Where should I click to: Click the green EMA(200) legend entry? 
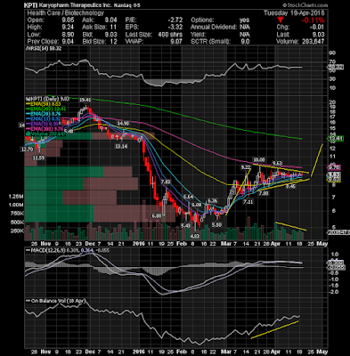(46, 109)
